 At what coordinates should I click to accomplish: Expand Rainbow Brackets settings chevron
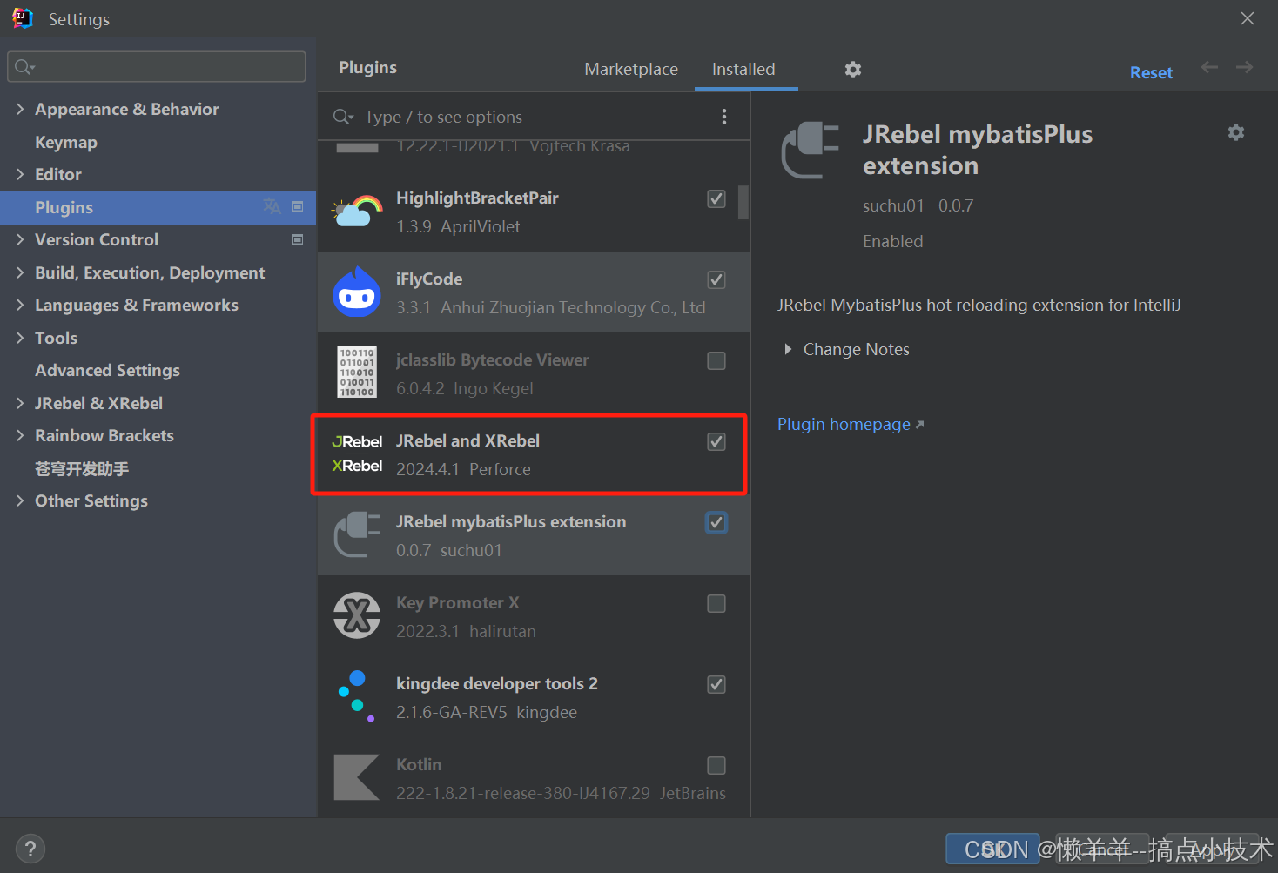[x=20, y=435]
